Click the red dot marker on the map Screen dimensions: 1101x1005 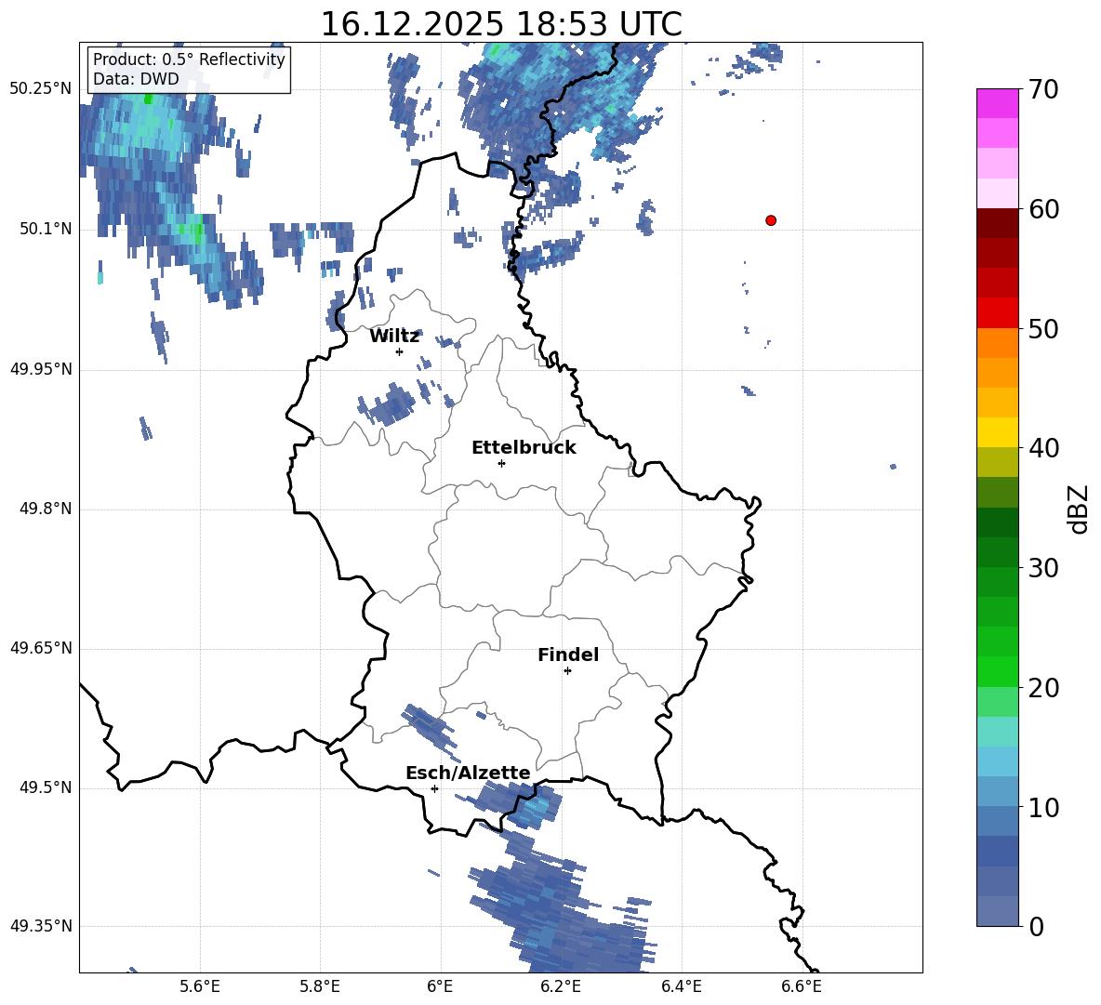coord(770,220)
